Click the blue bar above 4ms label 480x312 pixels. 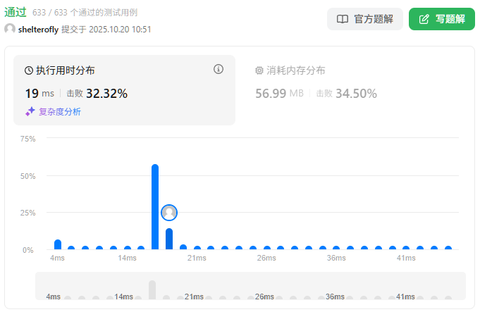point(58,244)
